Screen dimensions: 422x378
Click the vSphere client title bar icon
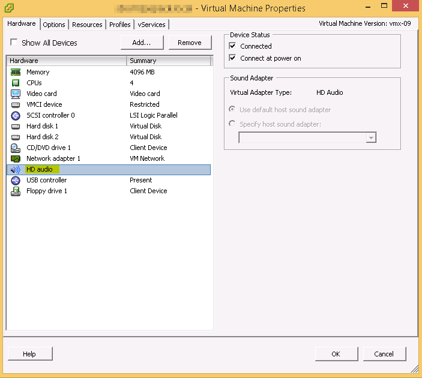9,8
